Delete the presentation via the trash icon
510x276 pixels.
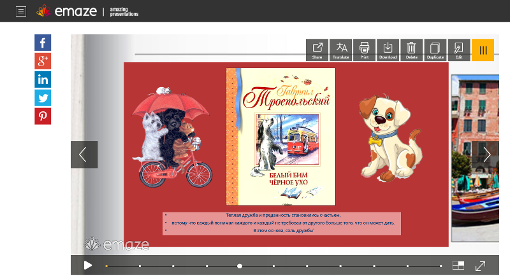click(x=411, y=50)
